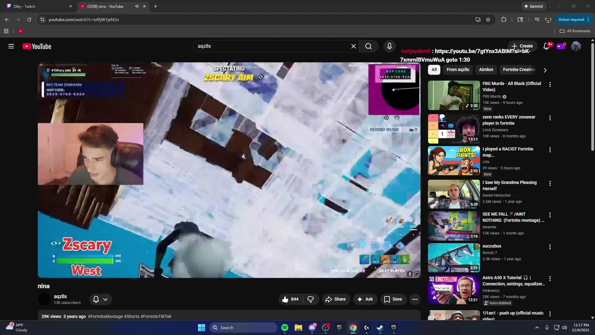The height and width of the screenshot is (335, 595).
Task: Open Steam from taskbar
Action: pos(380,328)
